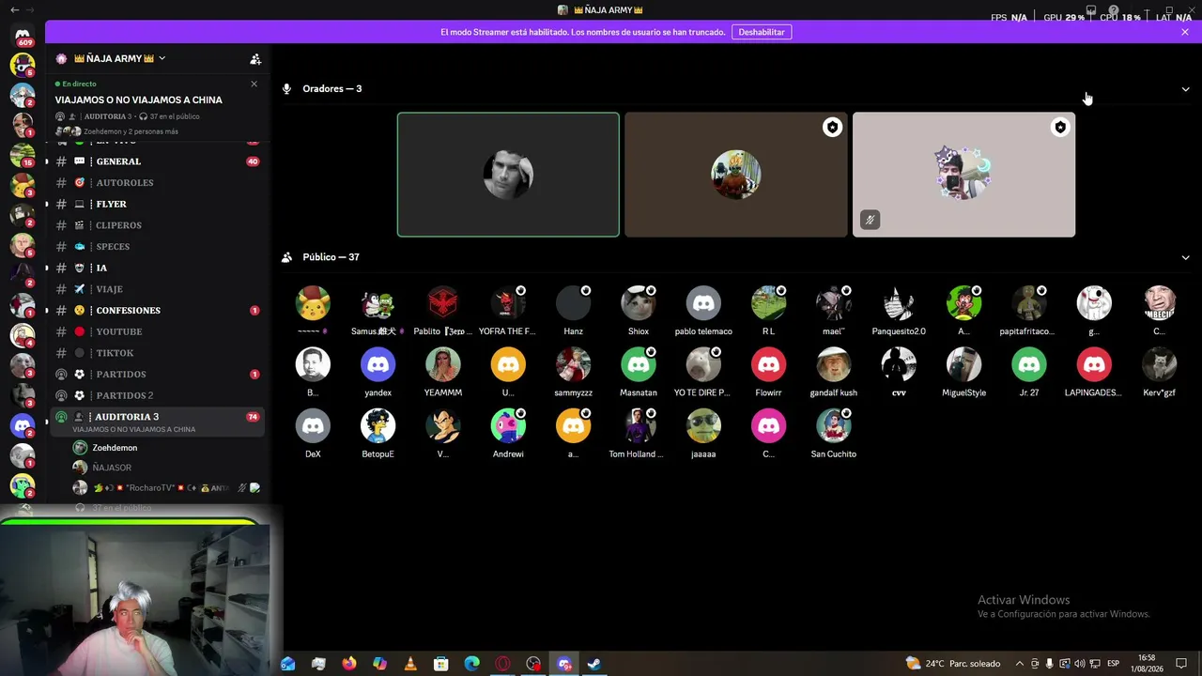Click the Discord taskbar icon
This screenshot has width=1202, height=676.
click(x=564, y=664)
